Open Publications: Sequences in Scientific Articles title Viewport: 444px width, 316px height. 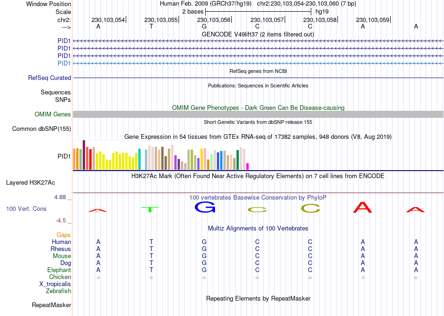258,86
